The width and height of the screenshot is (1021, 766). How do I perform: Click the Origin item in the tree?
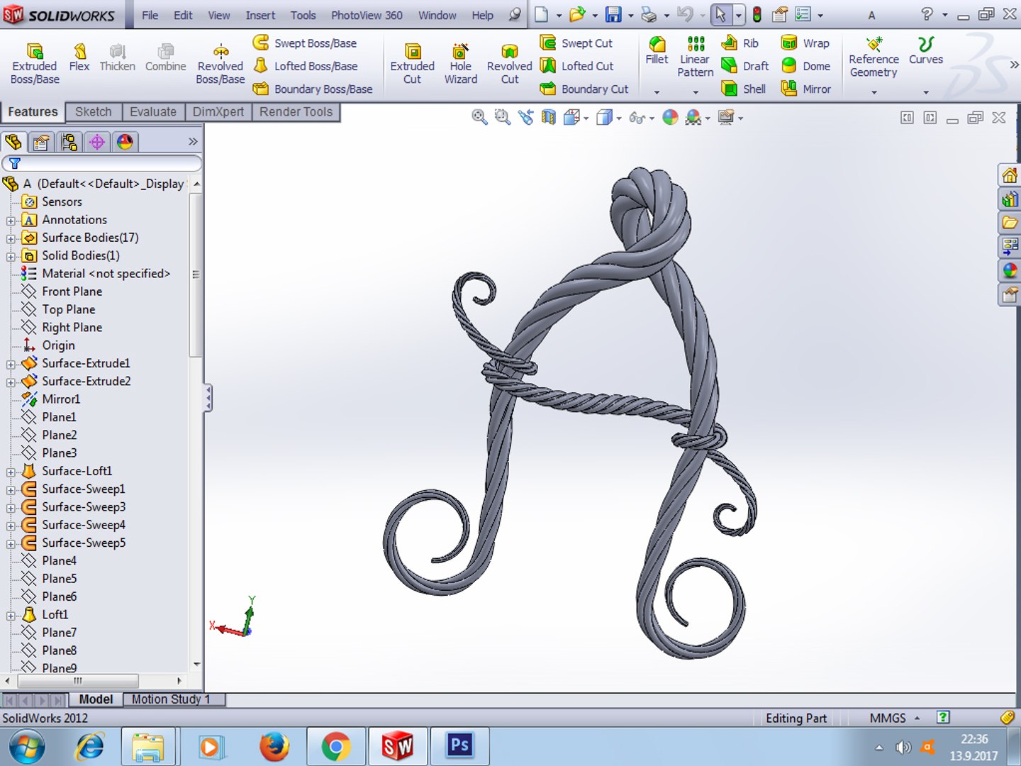pos(58,345)
